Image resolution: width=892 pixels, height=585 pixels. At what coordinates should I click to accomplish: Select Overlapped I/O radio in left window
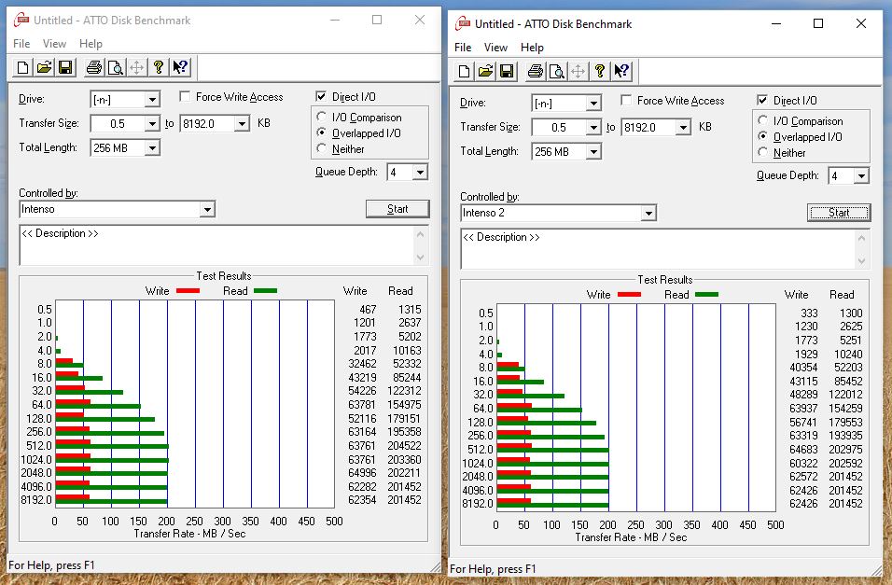point(321,132)
